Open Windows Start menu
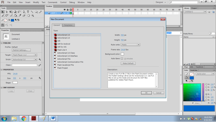 4,119
